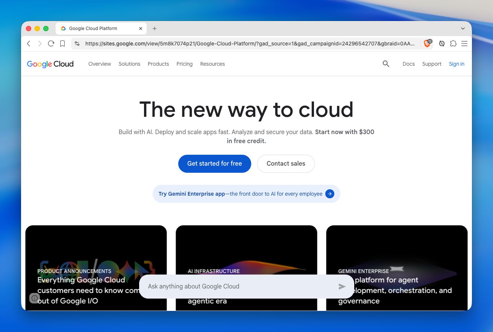
Task: Bookmark this page using the bookmark icon
Action: coord(62,44)
